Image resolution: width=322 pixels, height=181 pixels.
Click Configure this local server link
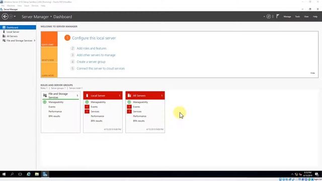click(x=94, y=38)
